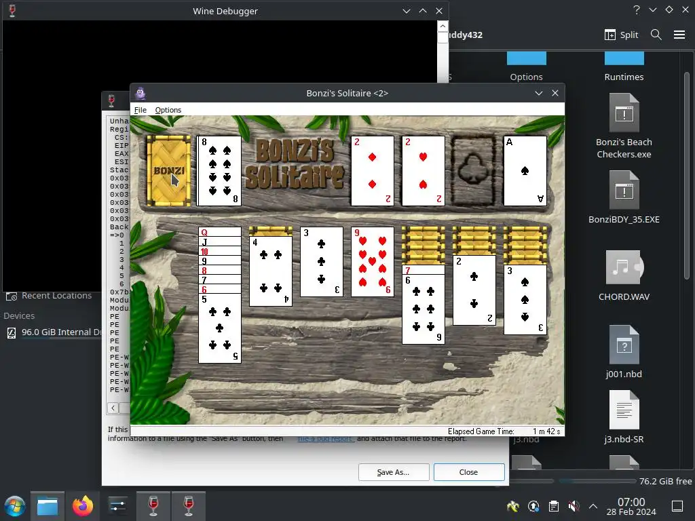Open the Options menu in Solitaire
The image size is (695, 521).
[x=168, y=110]
